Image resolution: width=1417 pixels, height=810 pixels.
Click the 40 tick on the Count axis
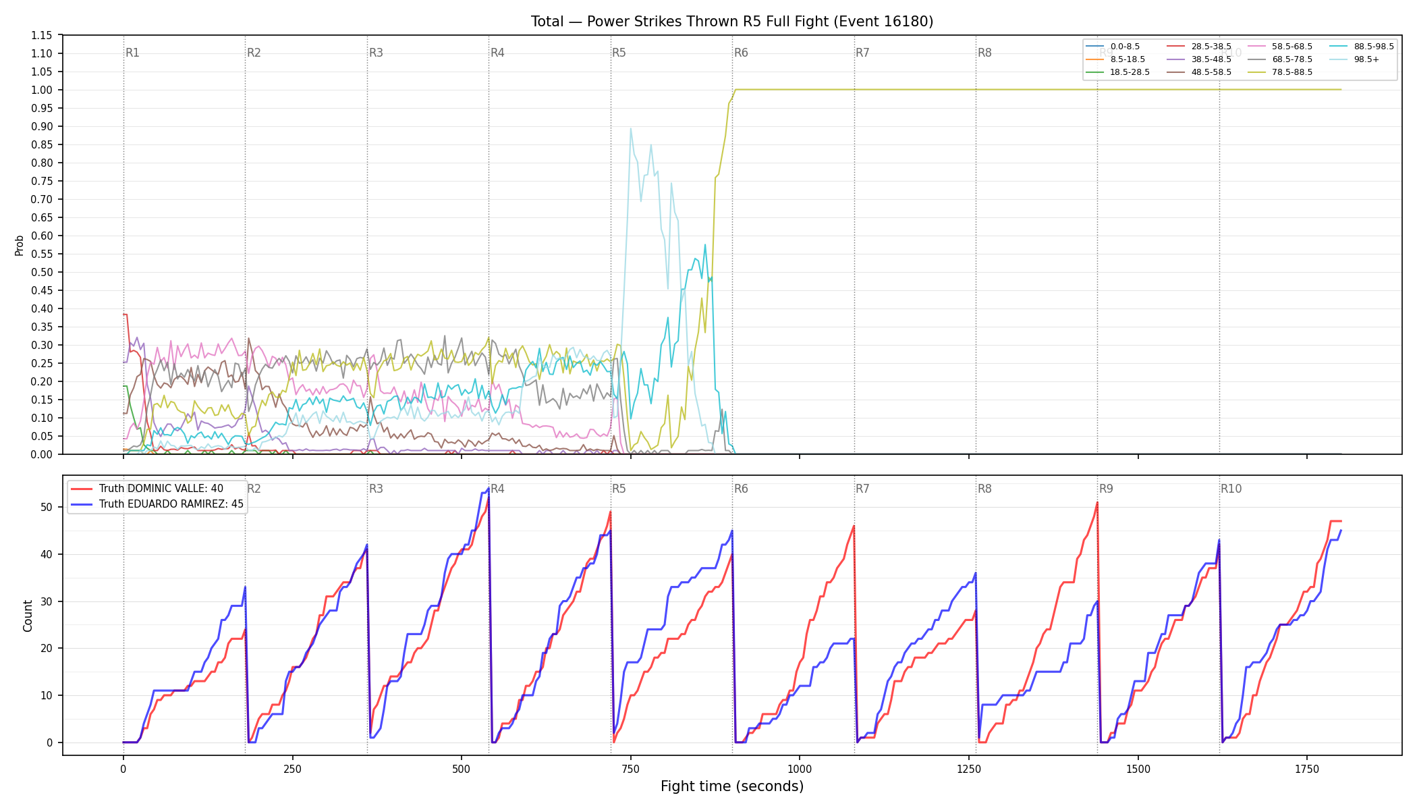tap(47, 554)
